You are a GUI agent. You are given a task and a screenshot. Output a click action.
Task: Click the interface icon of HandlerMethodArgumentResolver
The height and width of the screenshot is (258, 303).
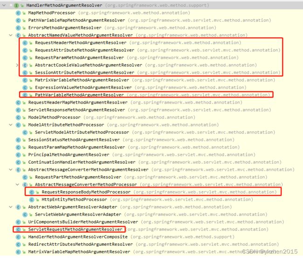pyautogui.click(x=16, y=6)
